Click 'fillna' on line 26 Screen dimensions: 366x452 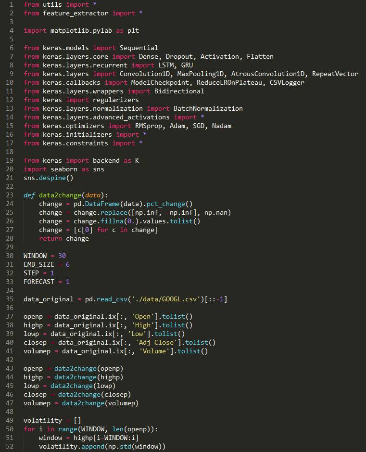112,221
